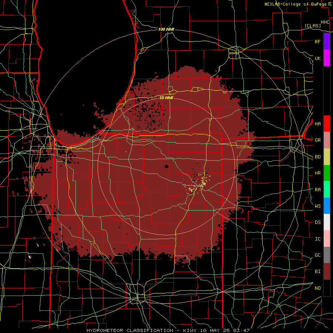Click the IC legend label
Screen dimensions: 333x333
pyautogui.click(x=317, y=239)
